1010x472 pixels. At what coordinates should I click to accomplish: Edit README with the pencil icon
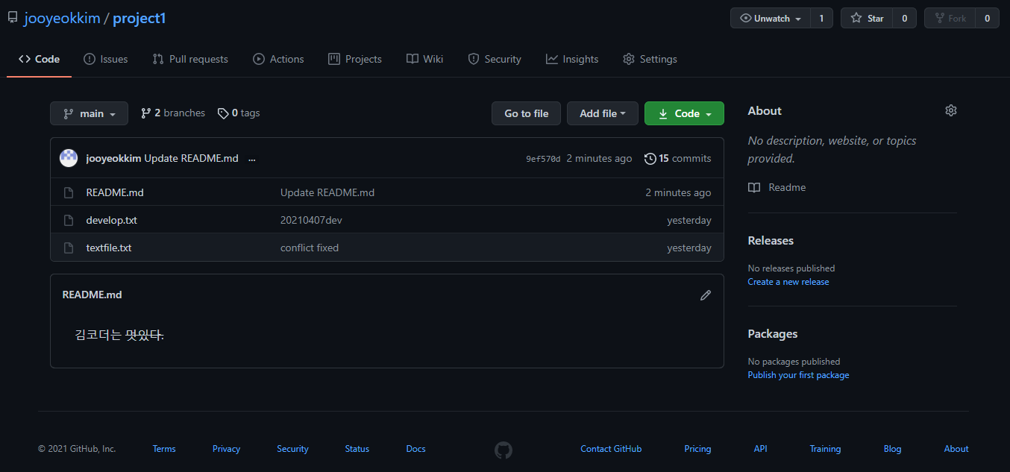(706, 295)
